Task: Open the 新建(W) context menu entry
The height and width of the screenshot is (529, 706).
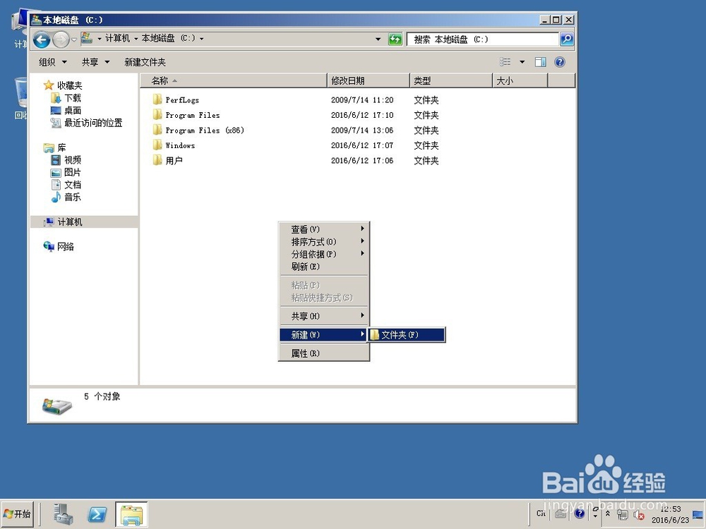Action: [x=305, y=334]
